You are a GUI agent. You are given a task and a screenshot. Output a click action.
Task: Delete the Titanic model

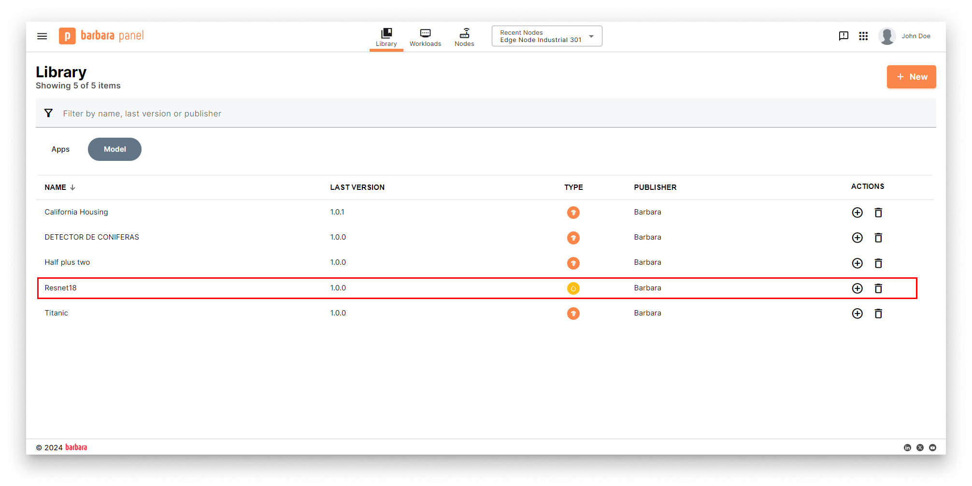(x=878, y=314)
